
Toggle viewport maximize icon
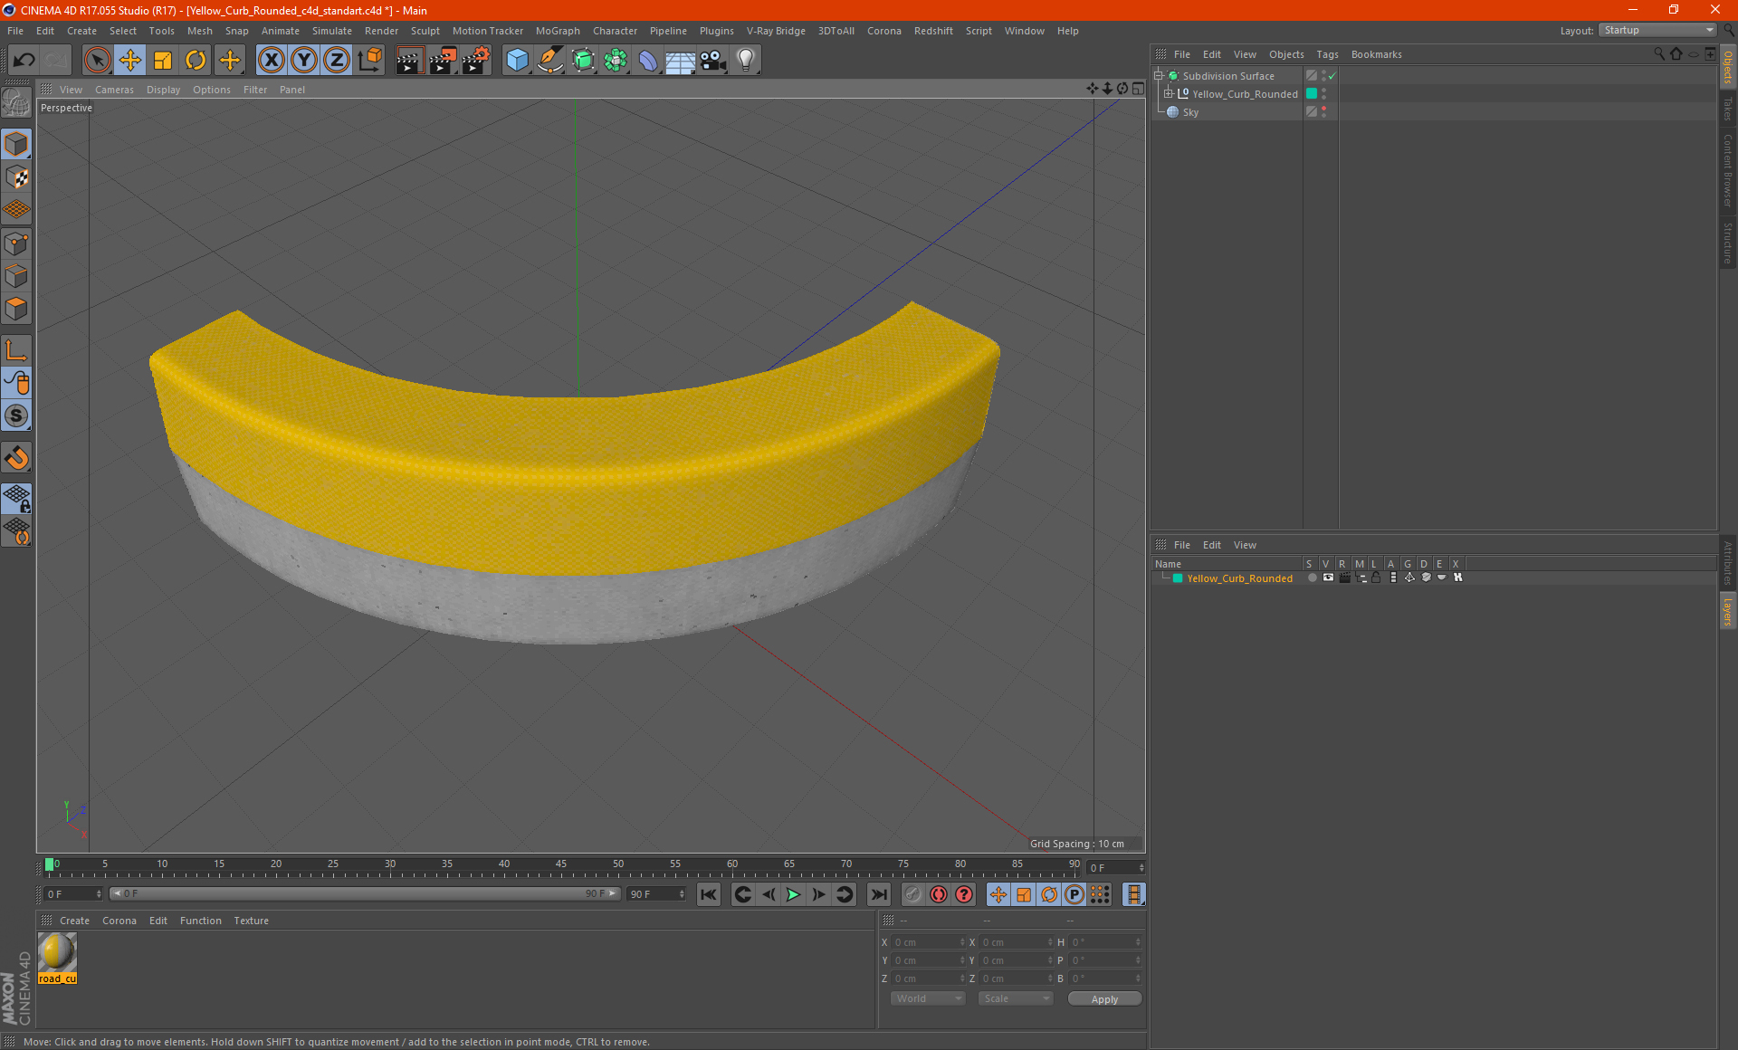tap(1138, 89)
